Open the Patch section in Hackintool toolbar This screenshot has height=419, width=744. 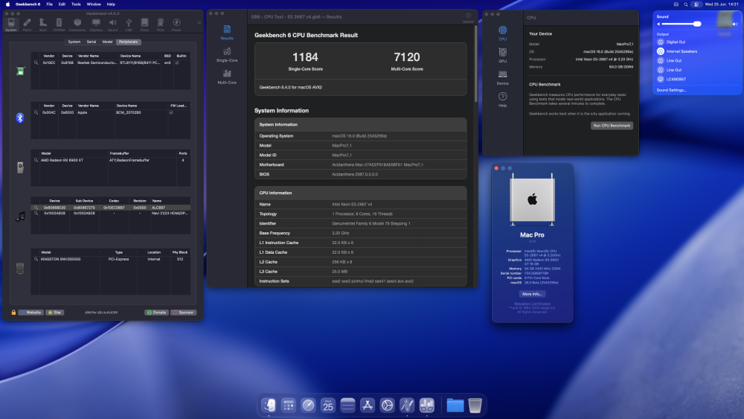point(27,25)
